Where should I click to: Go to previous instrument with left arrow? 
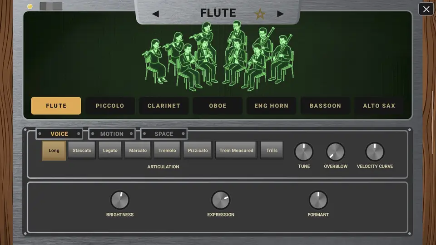click(156, 14)
